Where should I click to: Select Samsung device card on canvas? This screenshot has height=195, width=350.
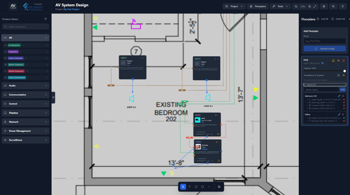(x=207, y=151)
